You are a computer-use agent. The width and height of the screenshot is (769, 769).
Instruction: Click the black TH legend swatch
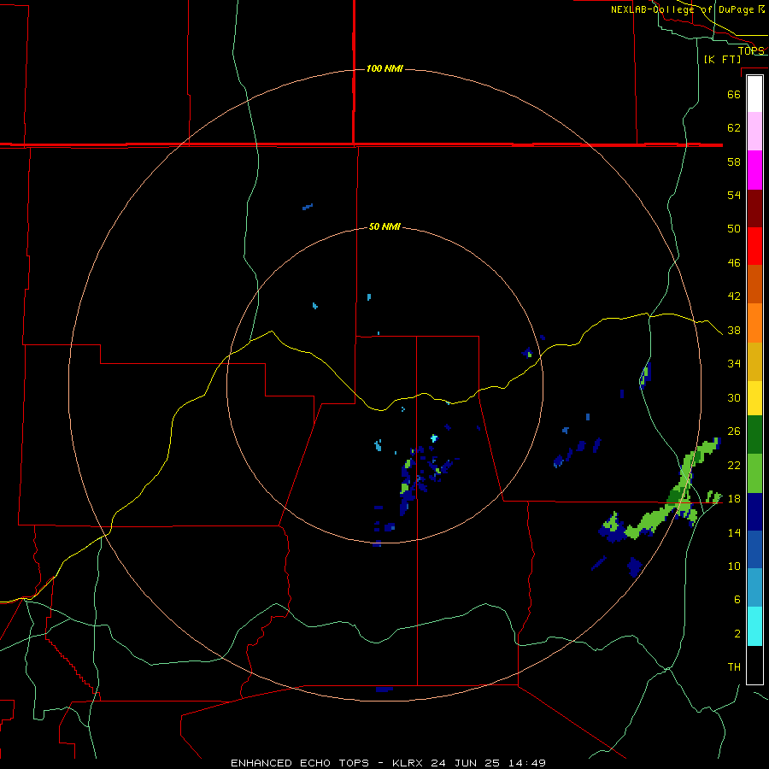click(754, 665)
